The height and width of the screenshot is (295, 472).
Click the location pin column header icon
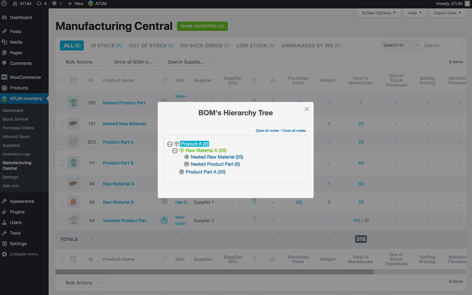[254, 80]
